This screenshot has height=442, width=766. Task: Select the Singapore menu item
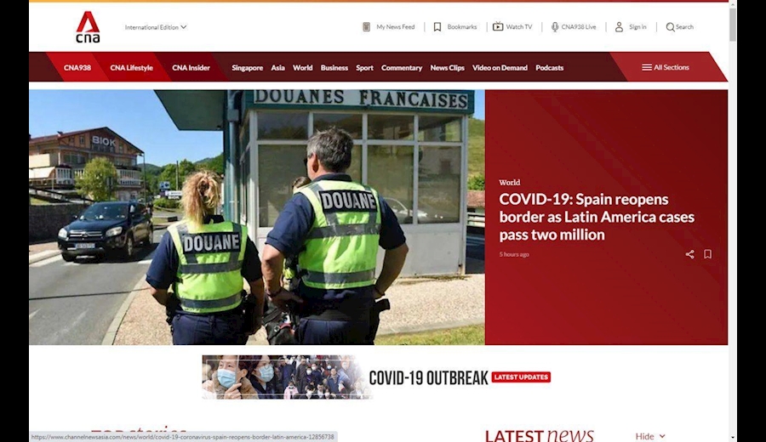pos(247,68)
